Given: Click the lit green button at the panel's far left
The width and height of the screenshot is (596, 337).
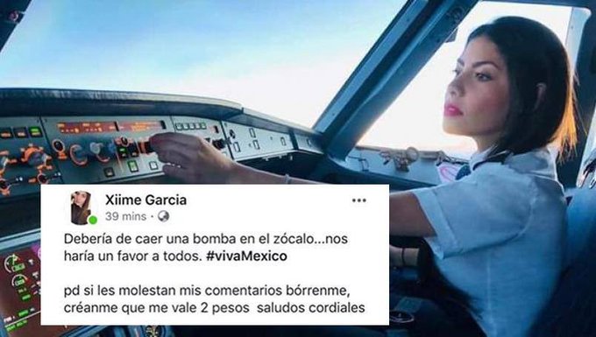Looking at the screenshot, I should click(x=35, y=131).
